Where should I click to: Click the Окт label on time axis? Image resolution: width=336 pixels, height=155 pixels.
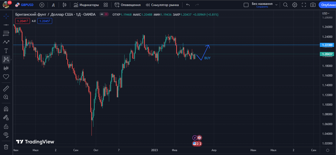pos(96,150)
